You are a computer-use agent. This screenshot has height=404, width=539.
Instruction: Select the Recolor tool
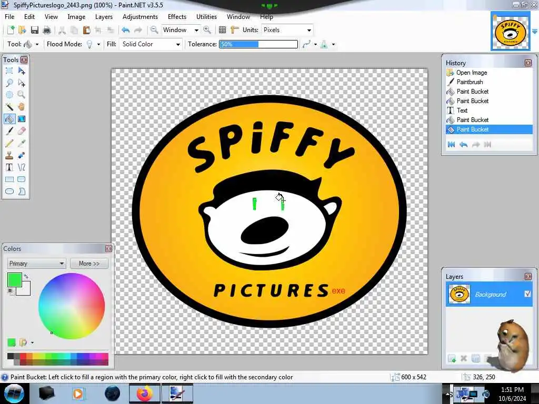pyautogui.click(x=21, y=155)
